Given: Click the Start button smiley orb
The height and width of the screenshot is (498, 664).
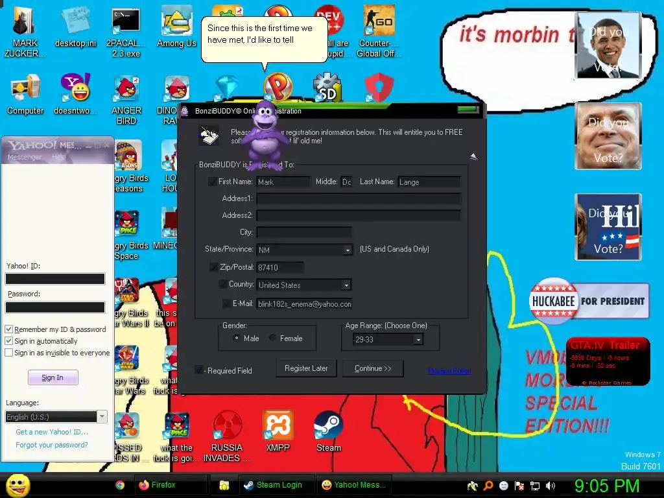Looking at the screenshot, I should [x=18, y=485].
